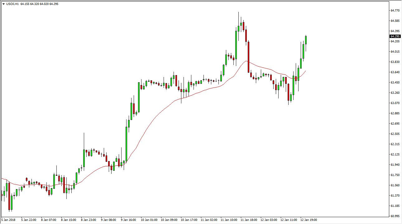Click the 63.070 price axis label

[395, 103]
